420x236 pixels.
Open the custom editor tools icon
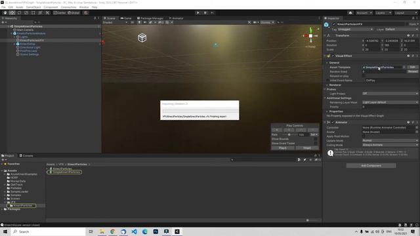[x=47, y=13]
